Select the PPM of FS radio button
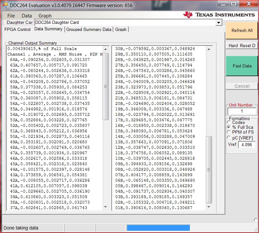This screenshot has width=259, height=233. tap(229, 132)
